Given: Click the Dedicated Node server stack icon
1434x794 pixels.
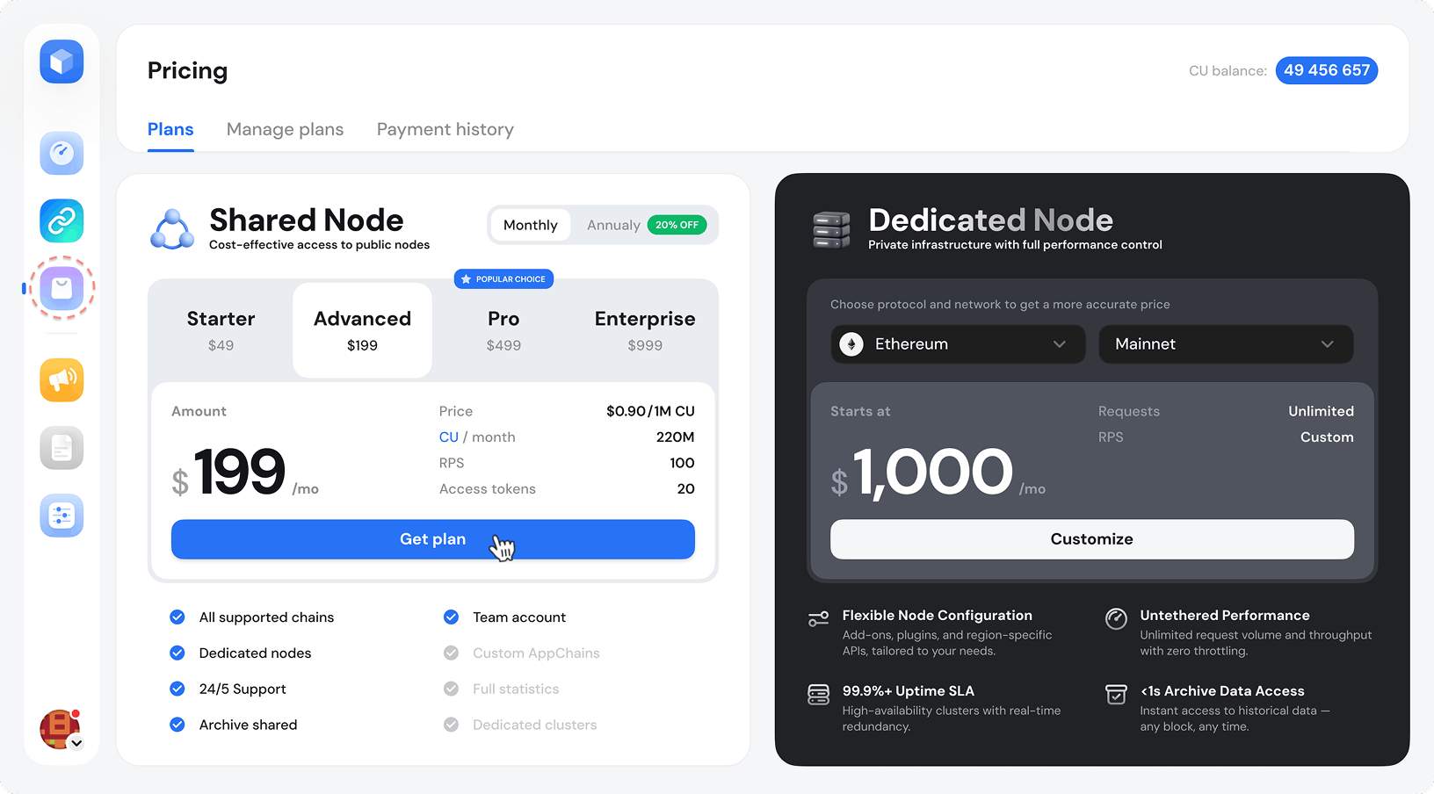Looking at the screenshot, I should (x=831, y=230).
